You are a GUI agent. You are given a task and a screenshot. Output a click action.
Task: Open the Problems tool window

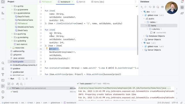3,92
